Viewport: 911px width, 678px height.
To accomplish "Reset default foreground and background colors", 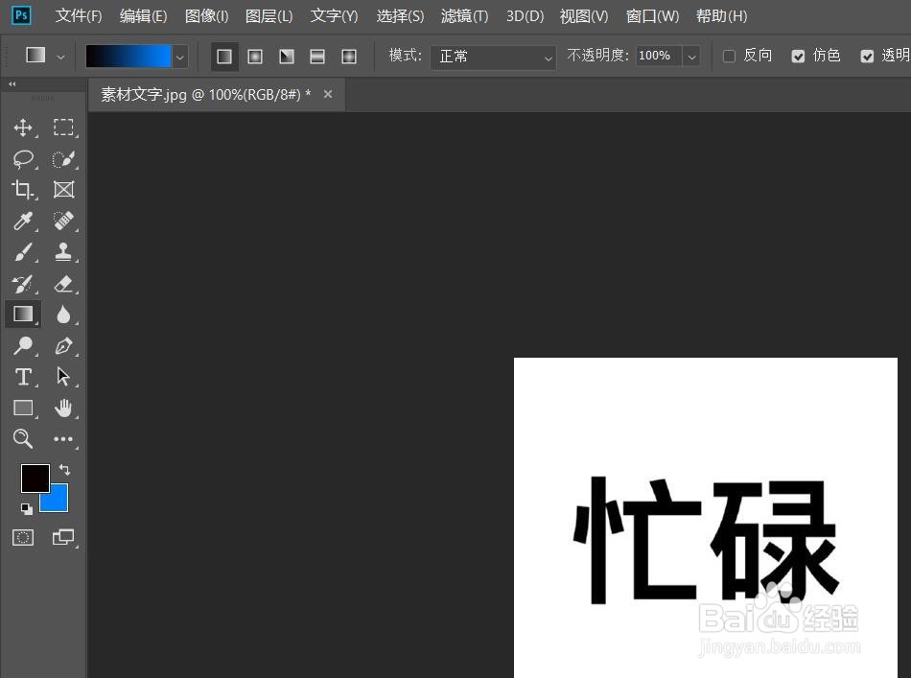I will pyautogui.click(x=26, y=508).
